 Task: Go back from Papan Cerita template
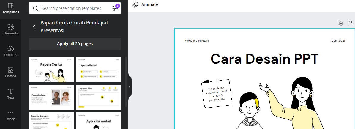coord(34,27)
